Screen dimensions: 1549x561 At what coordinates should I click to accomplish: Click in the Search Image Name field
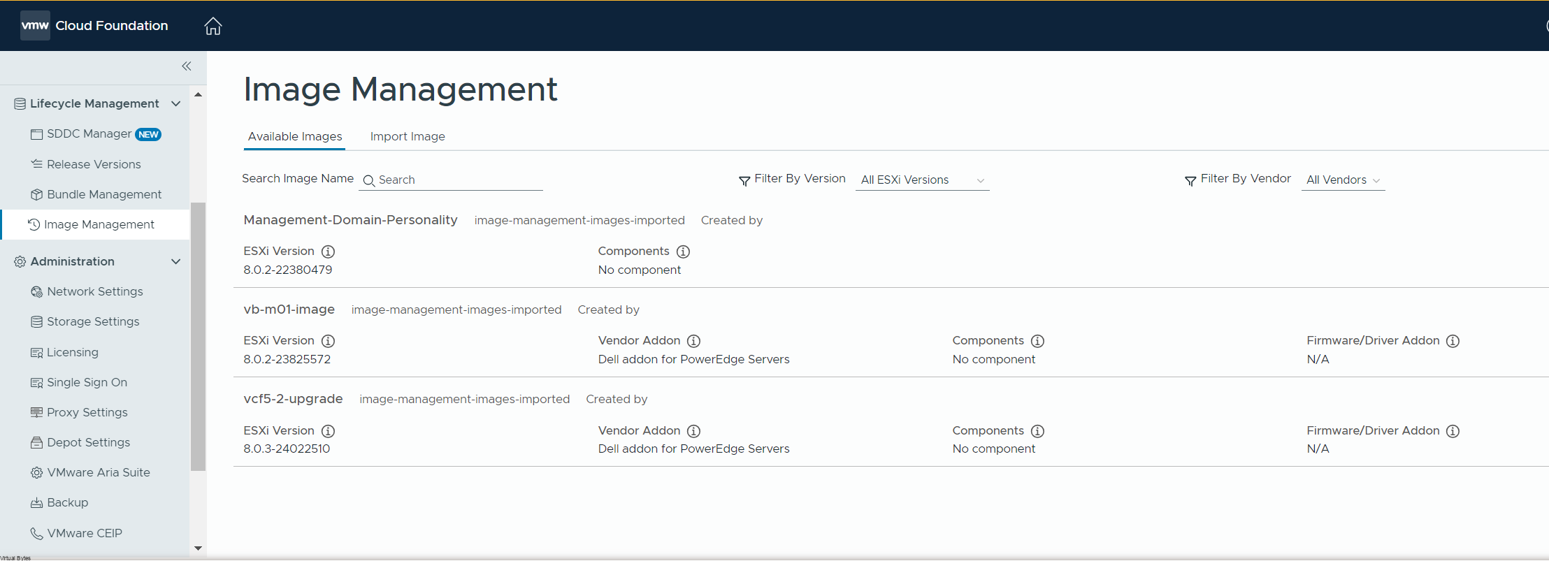point(451,180)
